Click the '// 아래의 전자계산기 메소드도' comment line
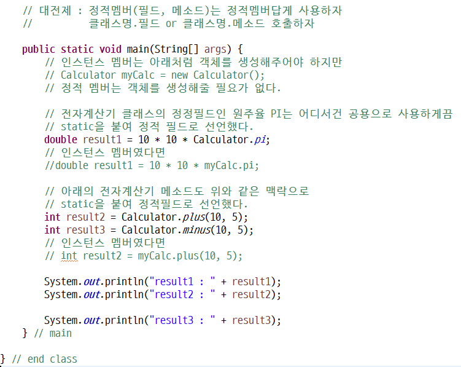 [x=177, y=191]
